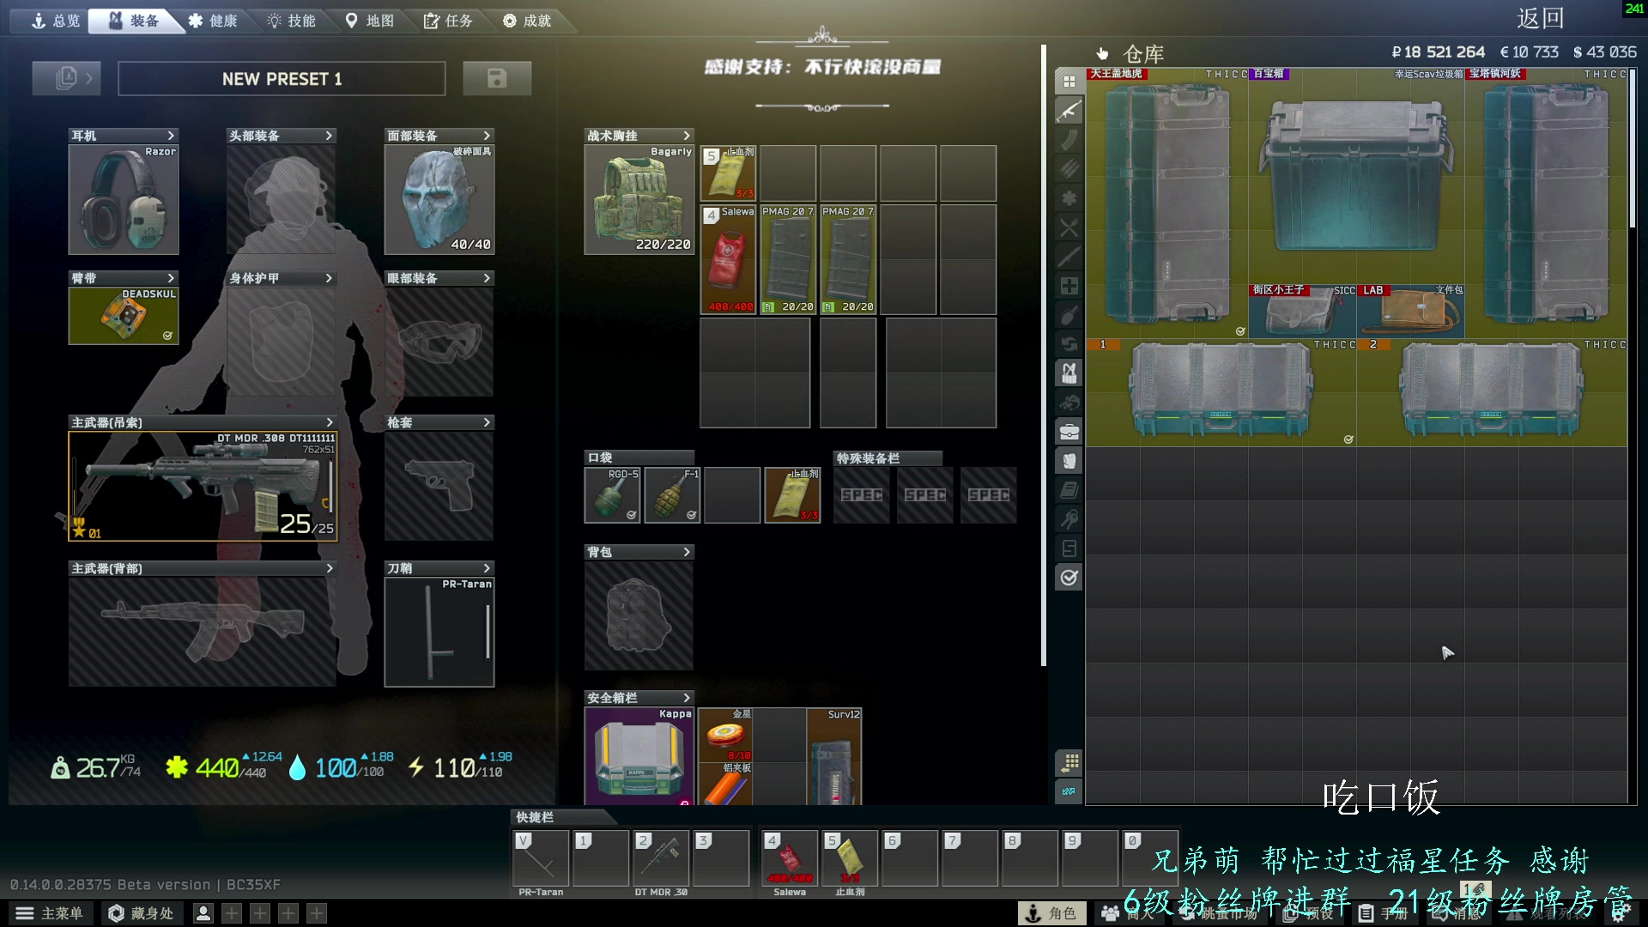Viewport: 1648px width, 927px height.
Task: Filter stash by containers briefcase icon
Action: coord(1069,432)
